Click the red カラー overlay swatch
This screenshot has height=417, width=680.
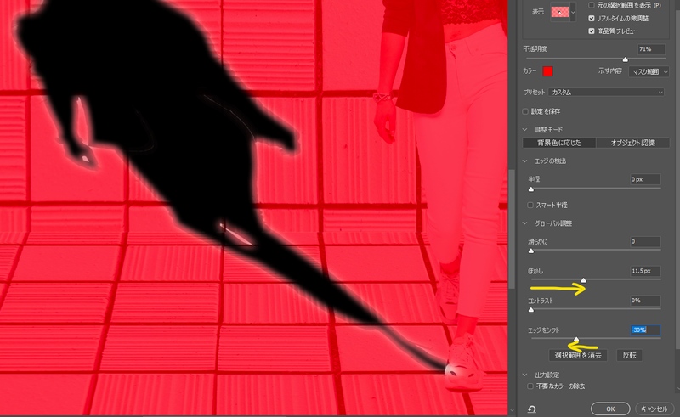click(x=548, y=71)
